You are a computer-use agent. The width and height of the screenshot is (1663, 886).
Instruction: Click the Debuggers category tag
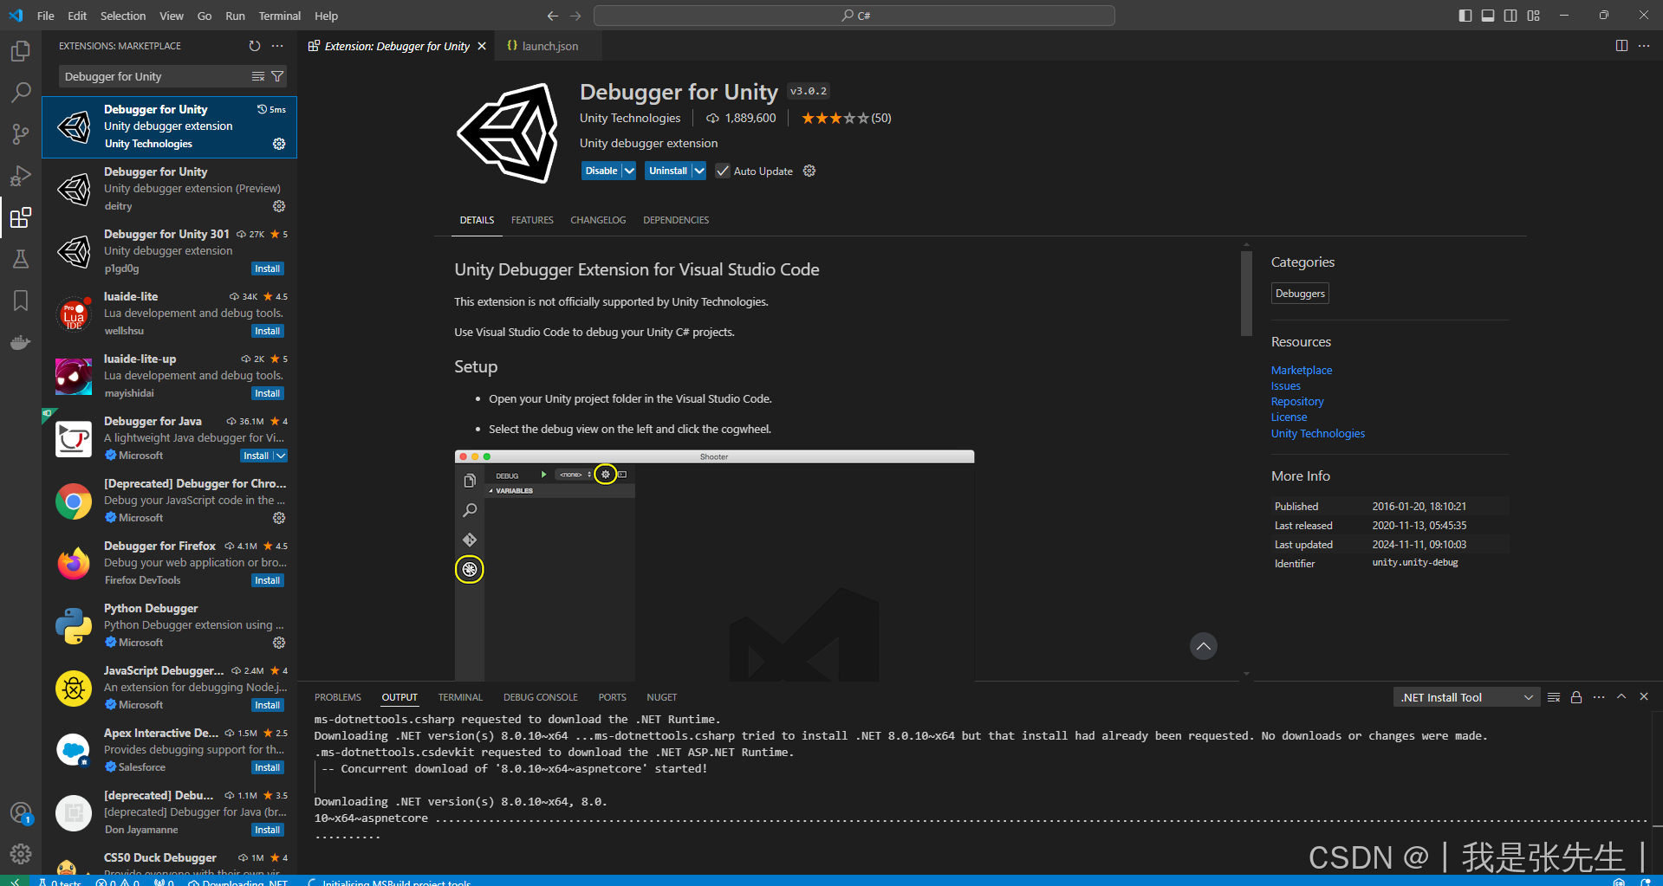click(x=1300, y=294)
